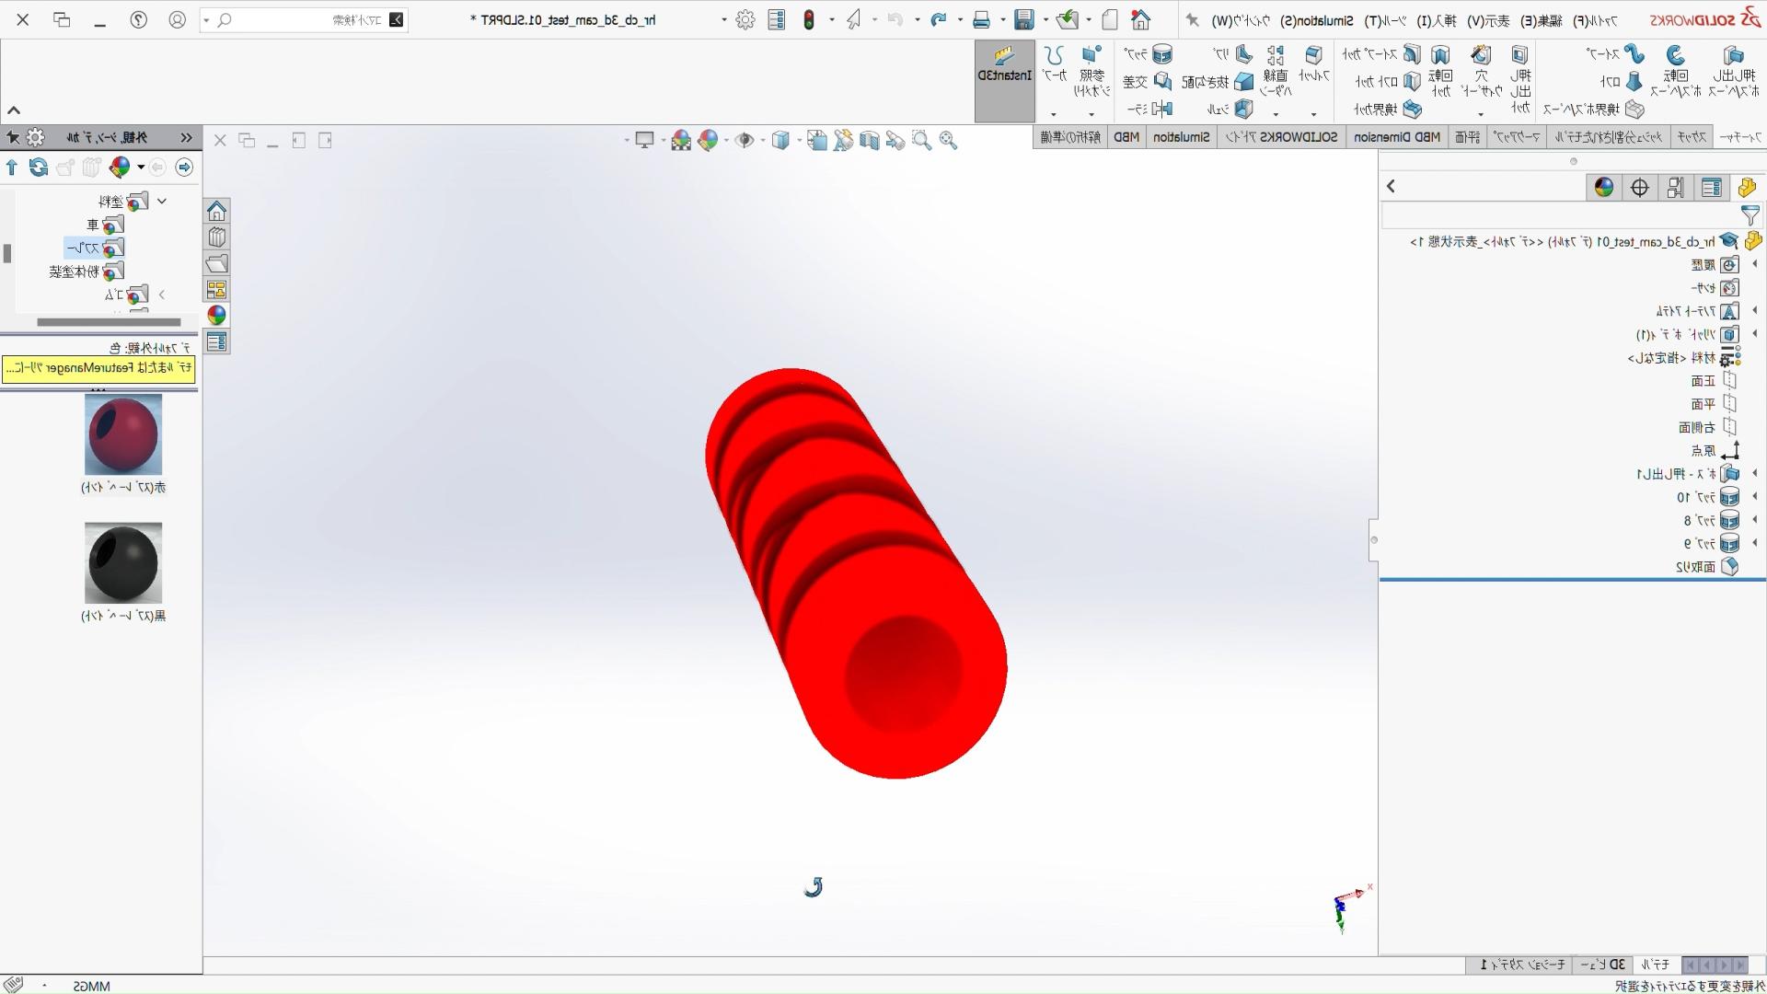Screen dimensions: 1767x994
Task: Choose the Swept Boss (スイープ) tool
Action: 1616,54
